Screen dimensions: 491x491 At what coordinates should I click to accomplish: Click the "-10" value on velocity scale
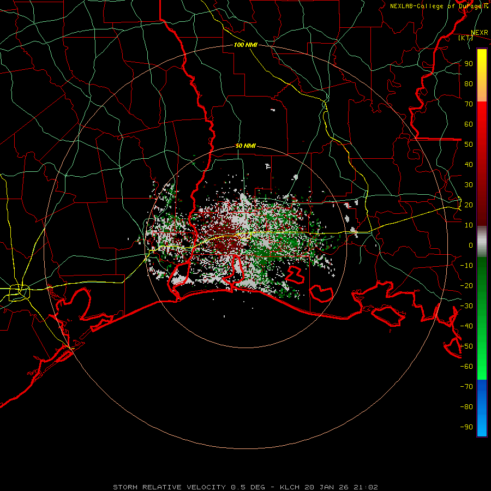[466, 266]
